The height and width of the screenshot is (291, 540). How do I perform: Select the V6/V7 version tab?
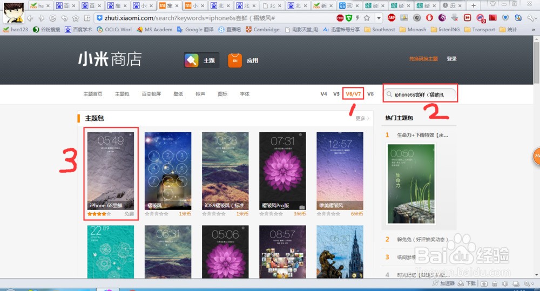pos(353,94)
